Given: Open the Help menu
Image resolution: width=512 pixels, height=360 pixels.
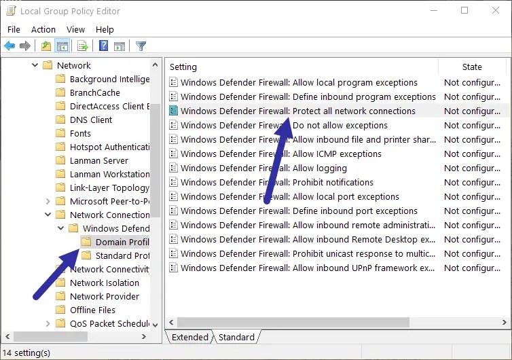Looking at the screenshot, I should [105, 29].
